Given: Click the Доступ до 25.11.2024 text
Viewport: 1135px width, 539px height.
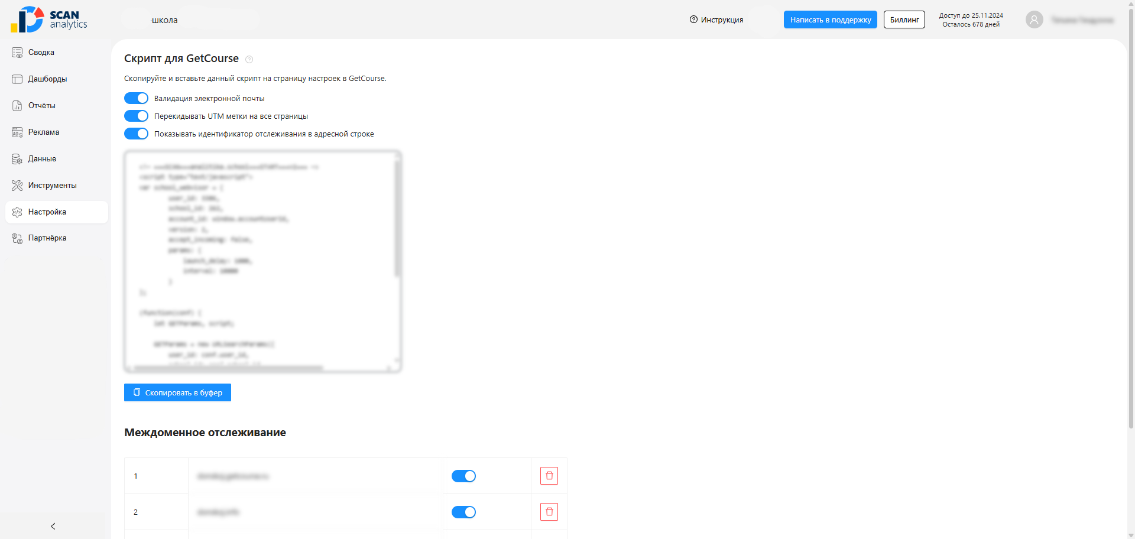Looking at the screenshot, I should click(971, 15).
